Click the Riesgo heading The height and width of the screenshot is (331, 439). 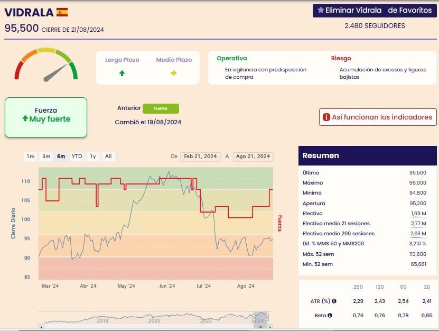tap(341, 58)
